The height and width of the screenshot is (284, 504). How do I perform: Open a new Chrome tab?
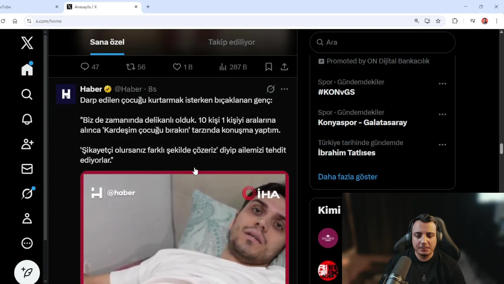(x=148, y=7)
